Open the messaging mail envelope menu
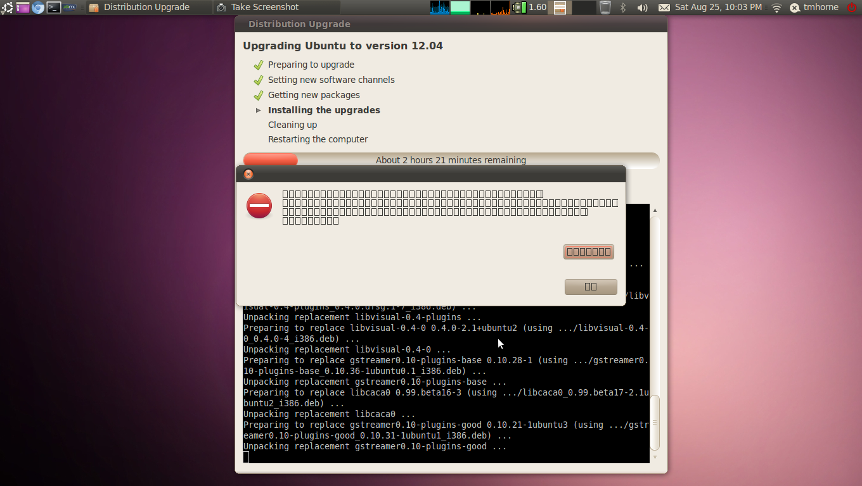The height and width of the screenshot is (486, 862). 664,8
